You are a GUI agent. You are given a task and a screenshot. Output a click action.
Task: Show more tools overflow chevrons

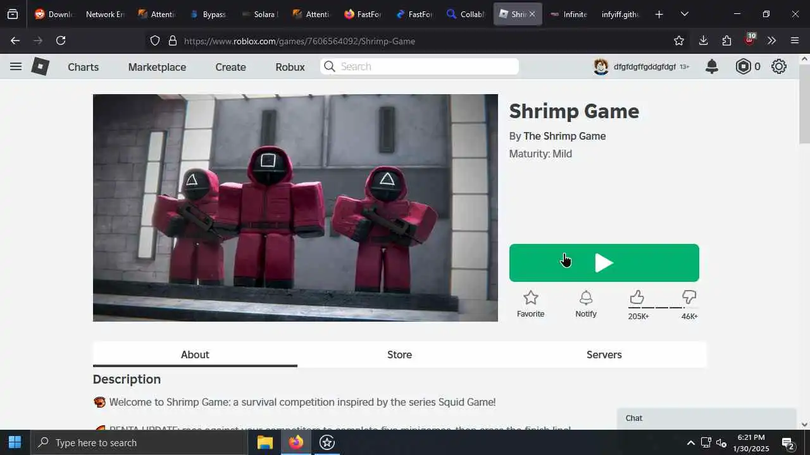(x=771, y=40)
